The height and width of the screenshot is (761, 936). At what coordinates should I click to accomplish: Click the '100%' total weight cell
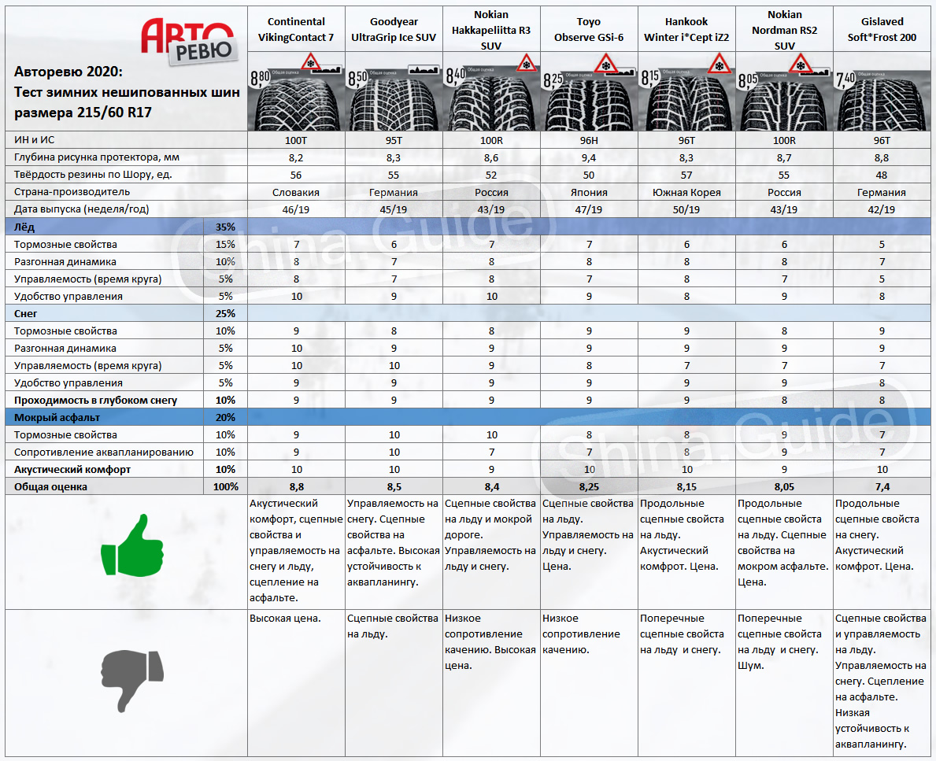226,486
